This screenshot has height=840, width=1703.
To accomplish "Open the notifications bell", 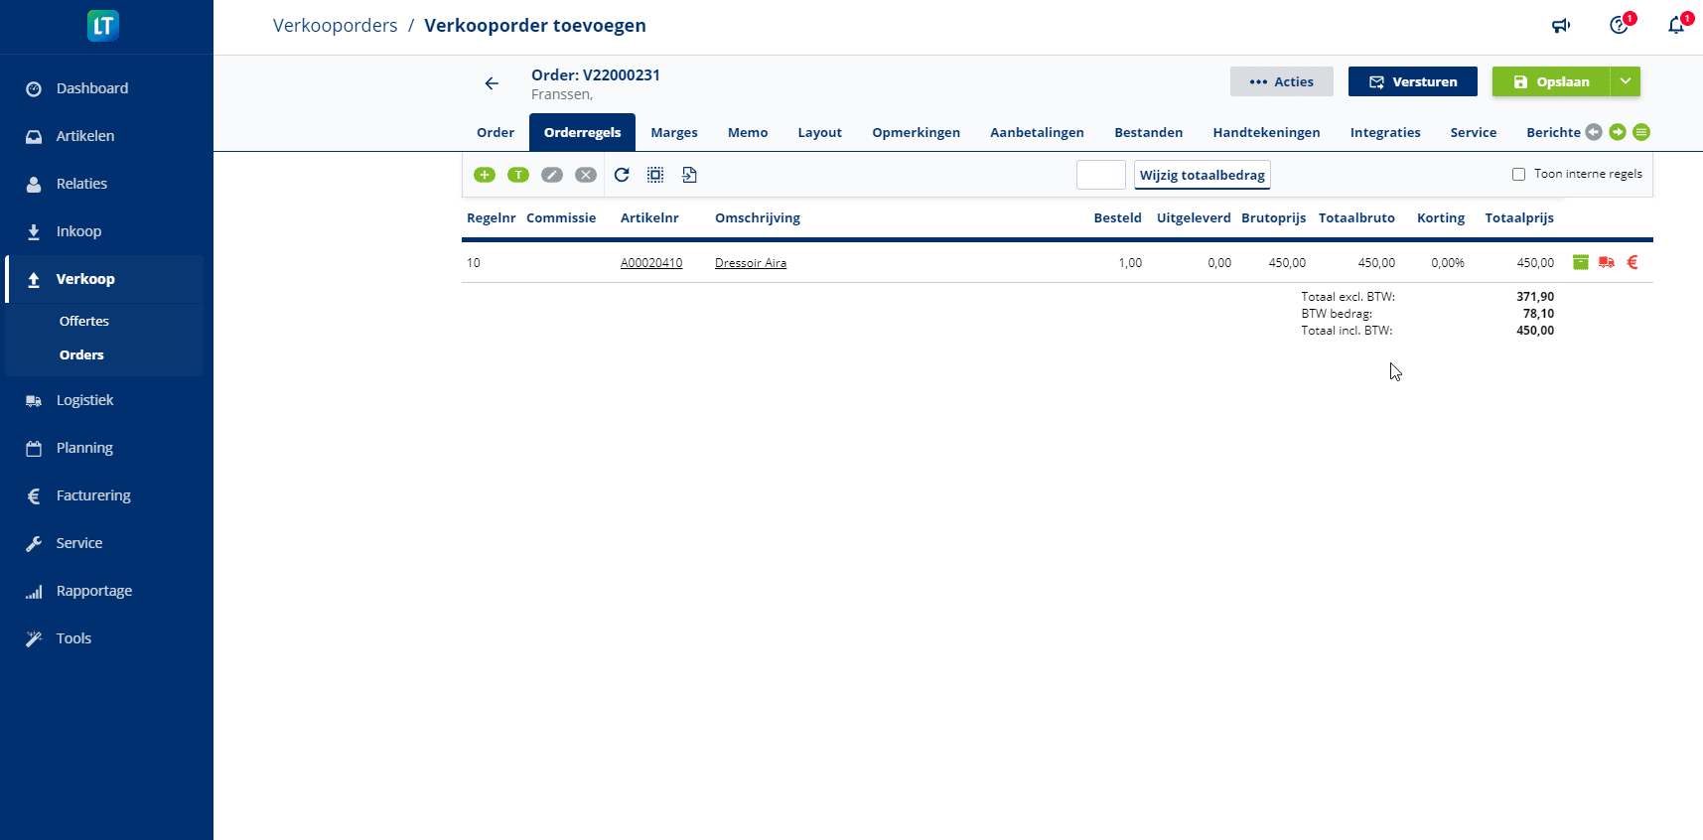I will tap(1676, 26).
